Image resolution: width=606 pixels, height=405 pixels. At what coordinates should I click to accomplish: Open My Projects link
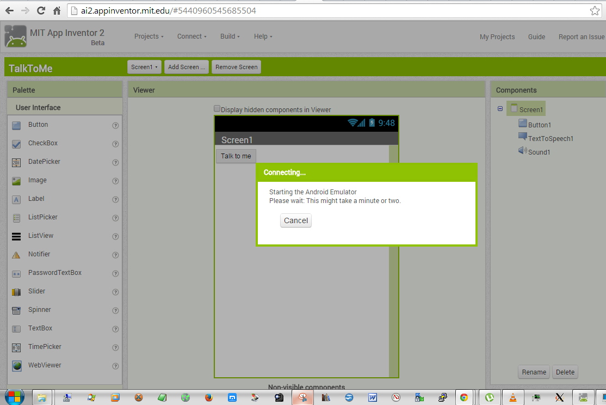pos(497,37)
